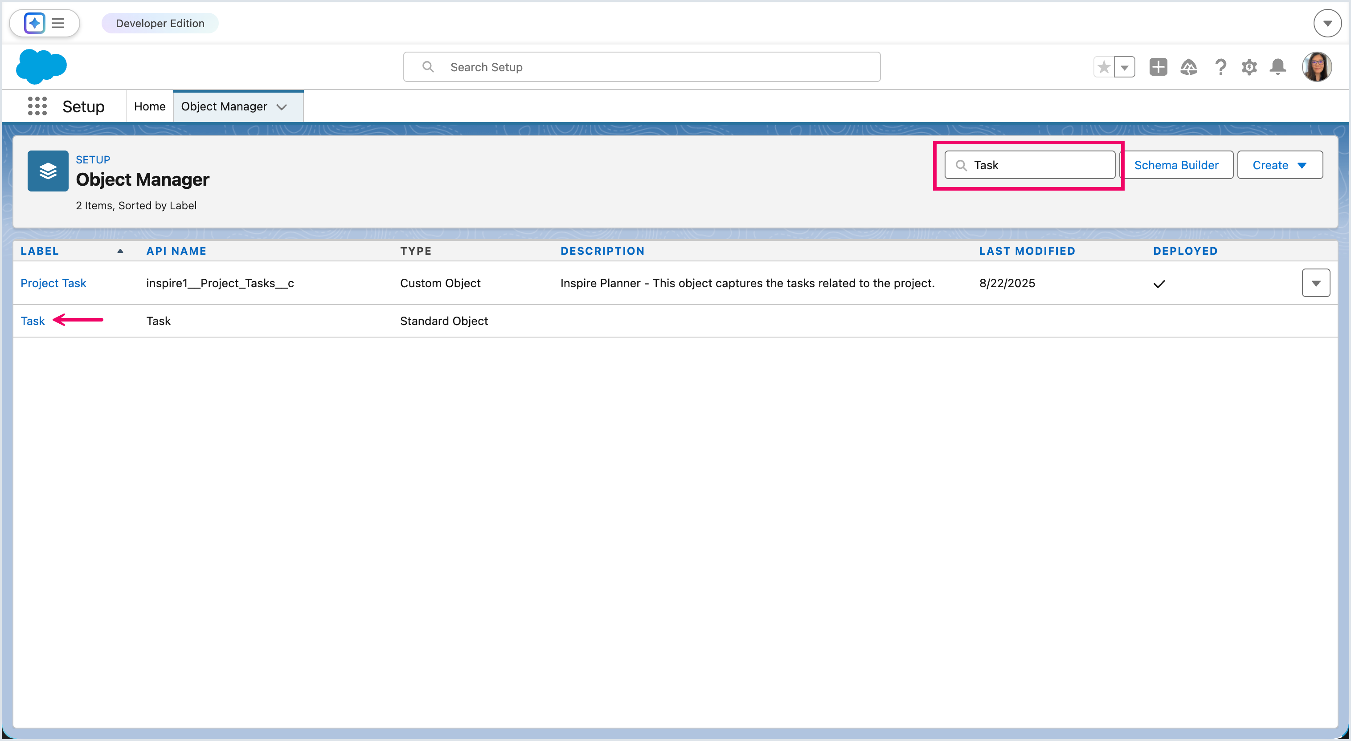
Task: Open the global actions plus icon
Action: click(1158, 67)
